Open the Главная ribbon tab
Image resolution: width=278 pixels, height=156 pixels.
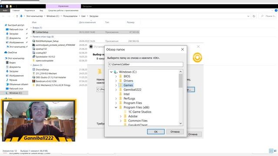(x=16, y=10)
